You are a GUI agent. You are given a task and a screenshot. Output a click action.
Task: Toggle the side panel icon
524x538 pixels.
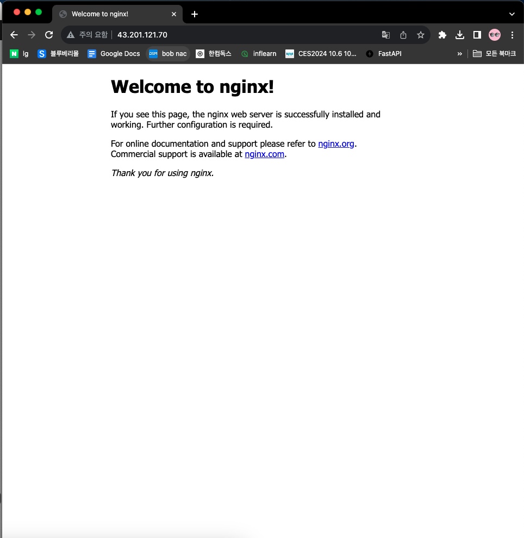click(x=477, y=35)
